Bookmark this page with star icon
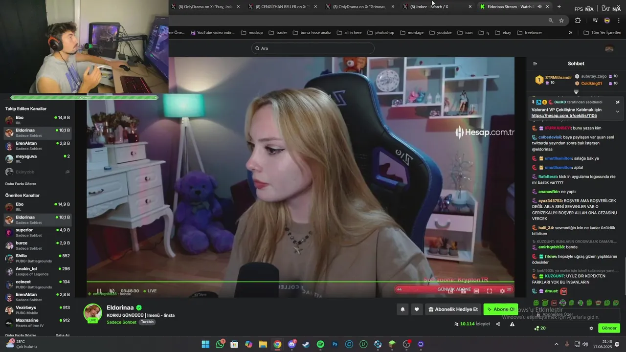This screenshot has width=626, height=352. click(x=561, y=21)
